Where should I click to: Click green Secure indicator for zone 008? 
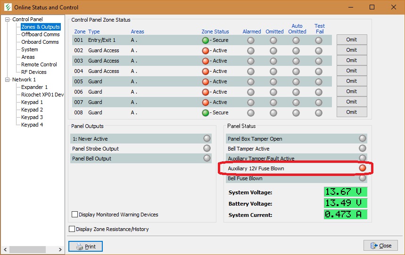[x=206, y=112]
